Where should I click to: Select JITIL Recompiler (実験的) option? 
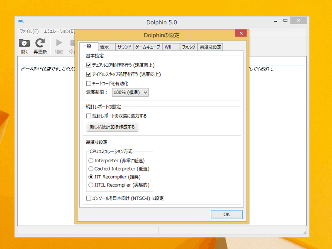91,185
